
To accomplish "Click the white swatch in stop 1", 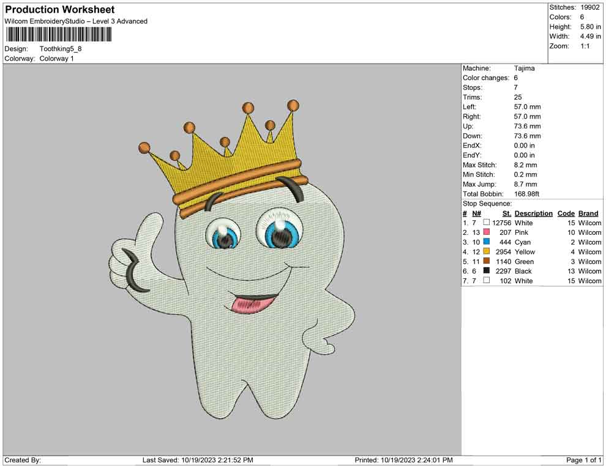I will [x=487, y=223].
